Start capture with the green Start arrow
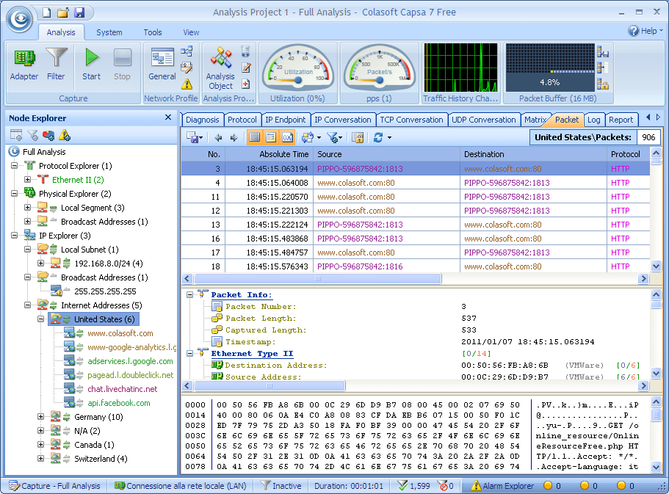Image resolution: width=669 pixels, height=494 pixels. coord(92,59)
